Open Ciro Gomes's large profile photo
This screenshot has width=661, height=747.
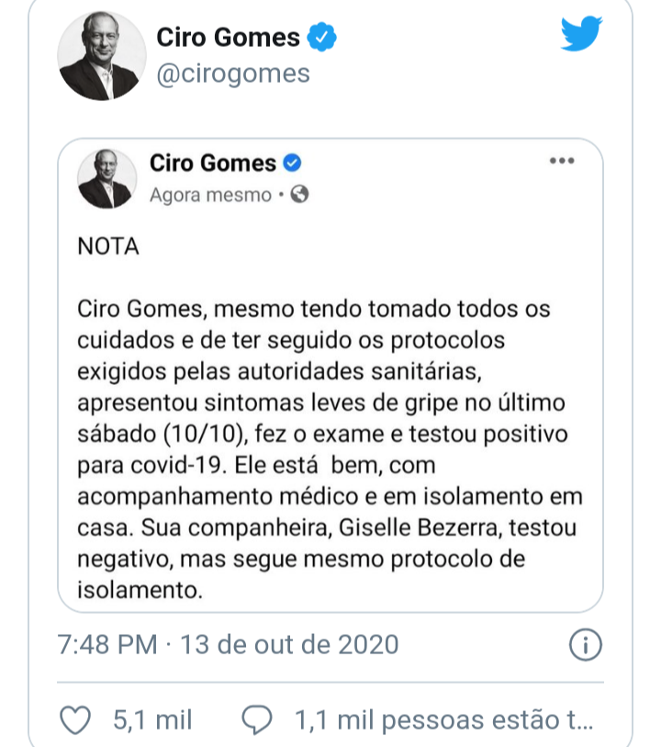point(97,57)
